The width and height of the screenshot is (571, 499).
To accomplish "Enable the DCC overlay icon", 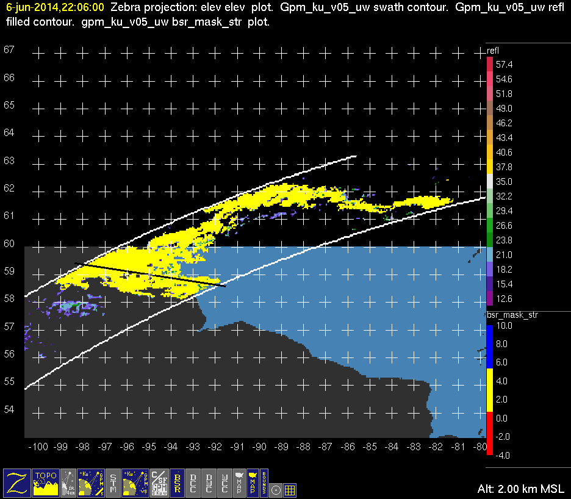I will tap(193, 483).
